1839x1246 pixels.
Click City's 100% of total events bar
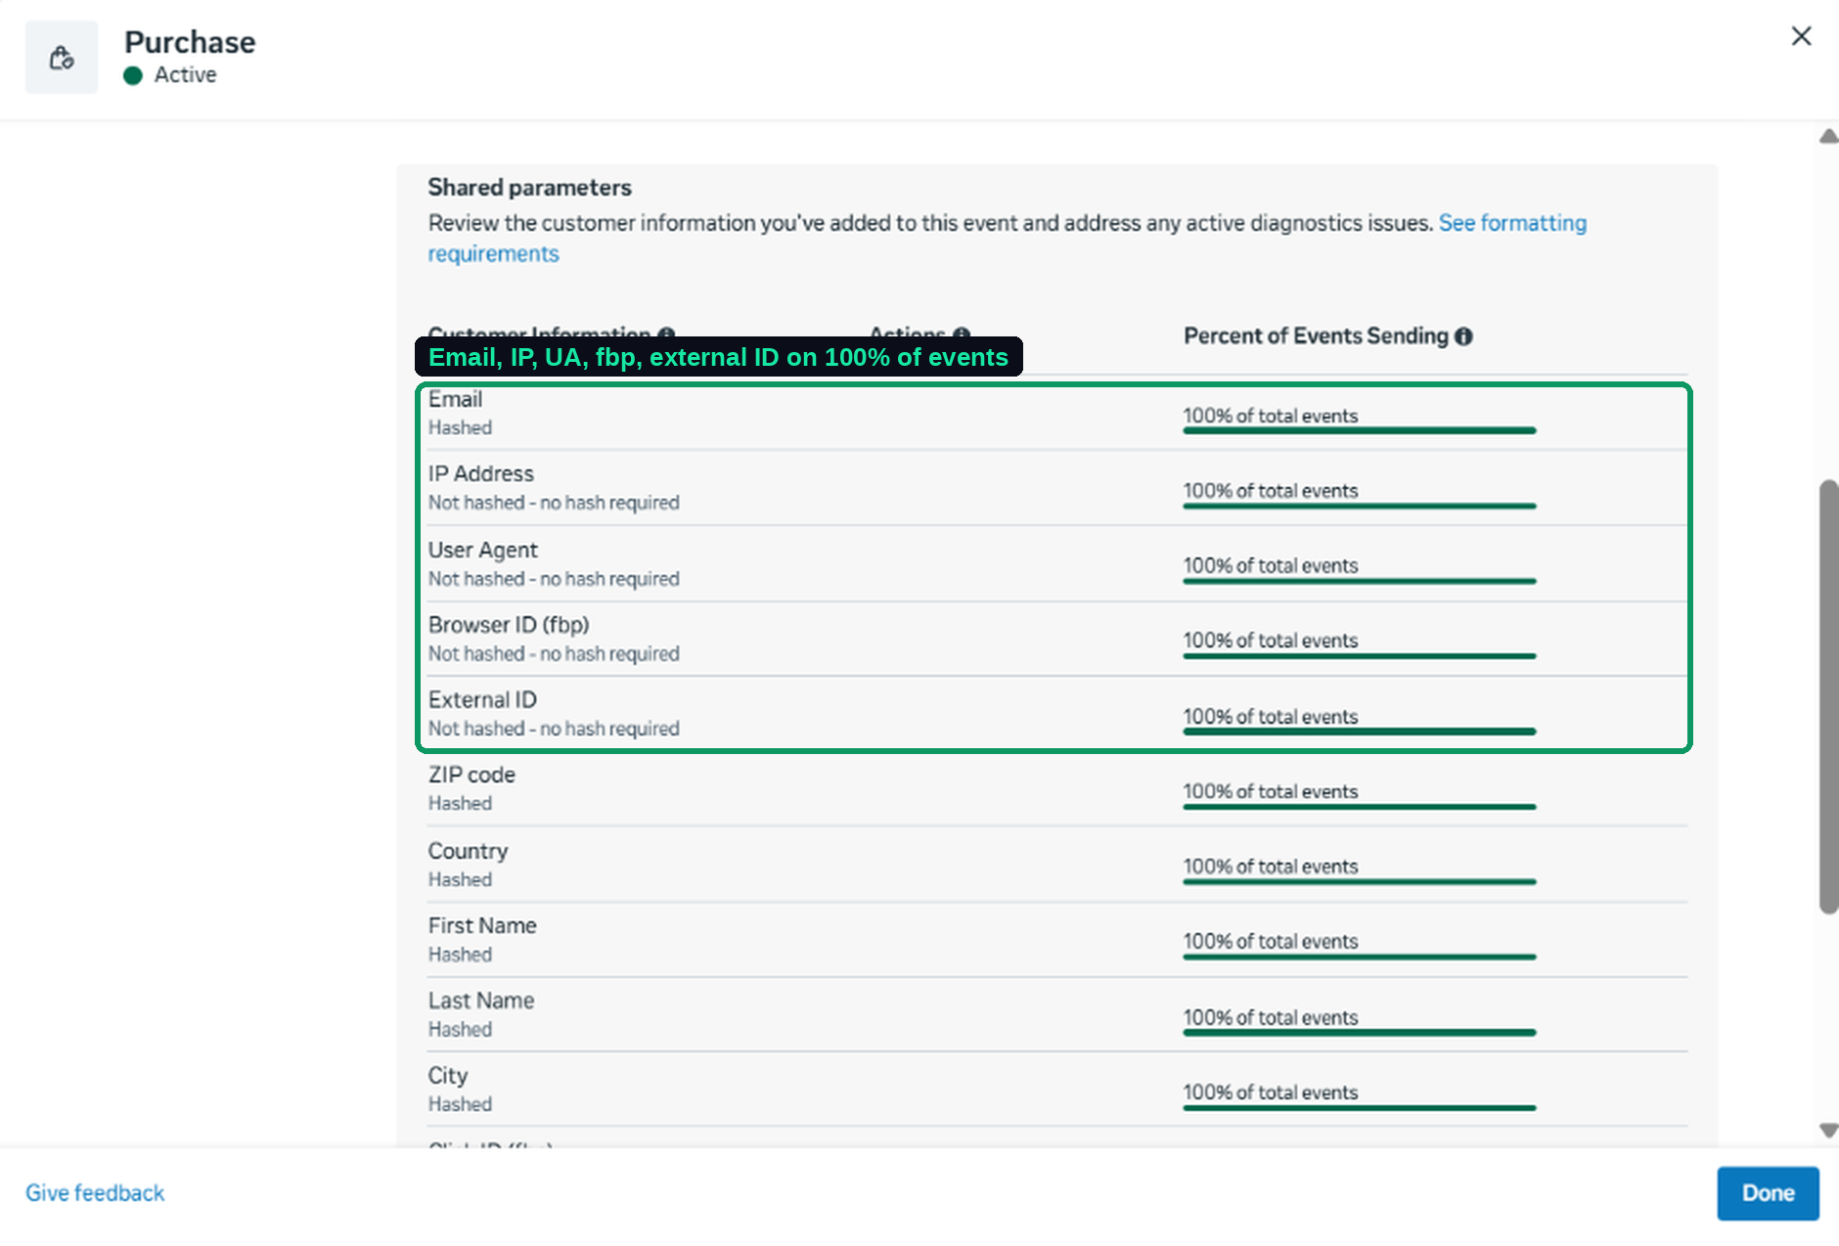pos(1360,1107)
